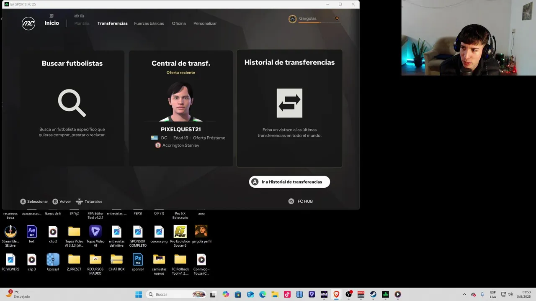Open the Central de transf. card
This screenshot has height=301, width=536.
point(181,109)
